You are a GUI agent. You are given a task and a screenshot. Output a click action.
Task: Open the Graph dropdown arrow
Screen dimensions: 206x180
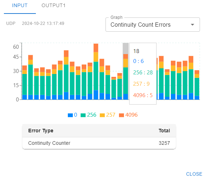pyautogui.click(x=193, y=25)
